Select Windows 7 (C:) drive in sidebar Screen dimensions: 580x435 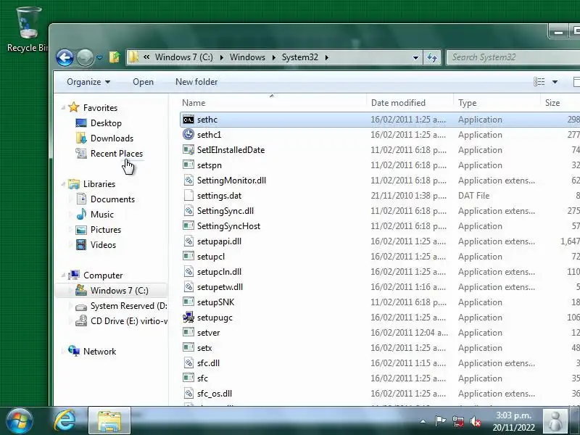click(111, 291)
